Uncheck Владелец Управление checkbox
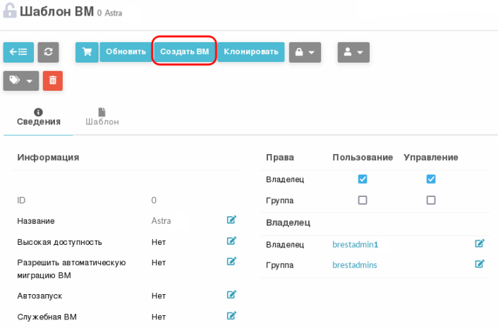The height and width of the screenshot is (330, 498). point(431,179)
